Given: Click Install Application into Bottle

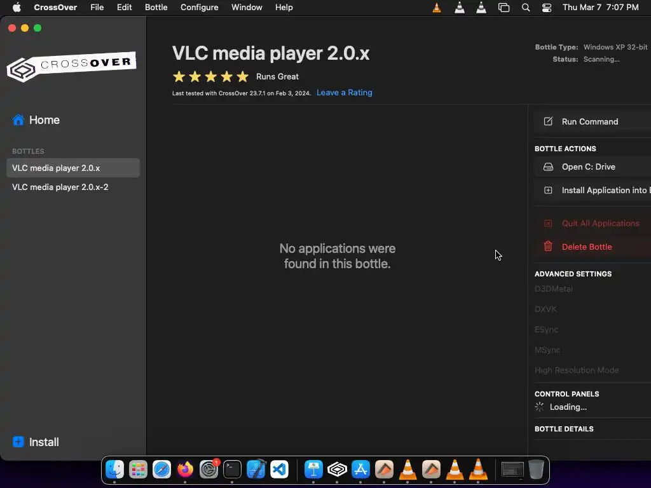Looking at the screenshot, I should coord(593,190).
